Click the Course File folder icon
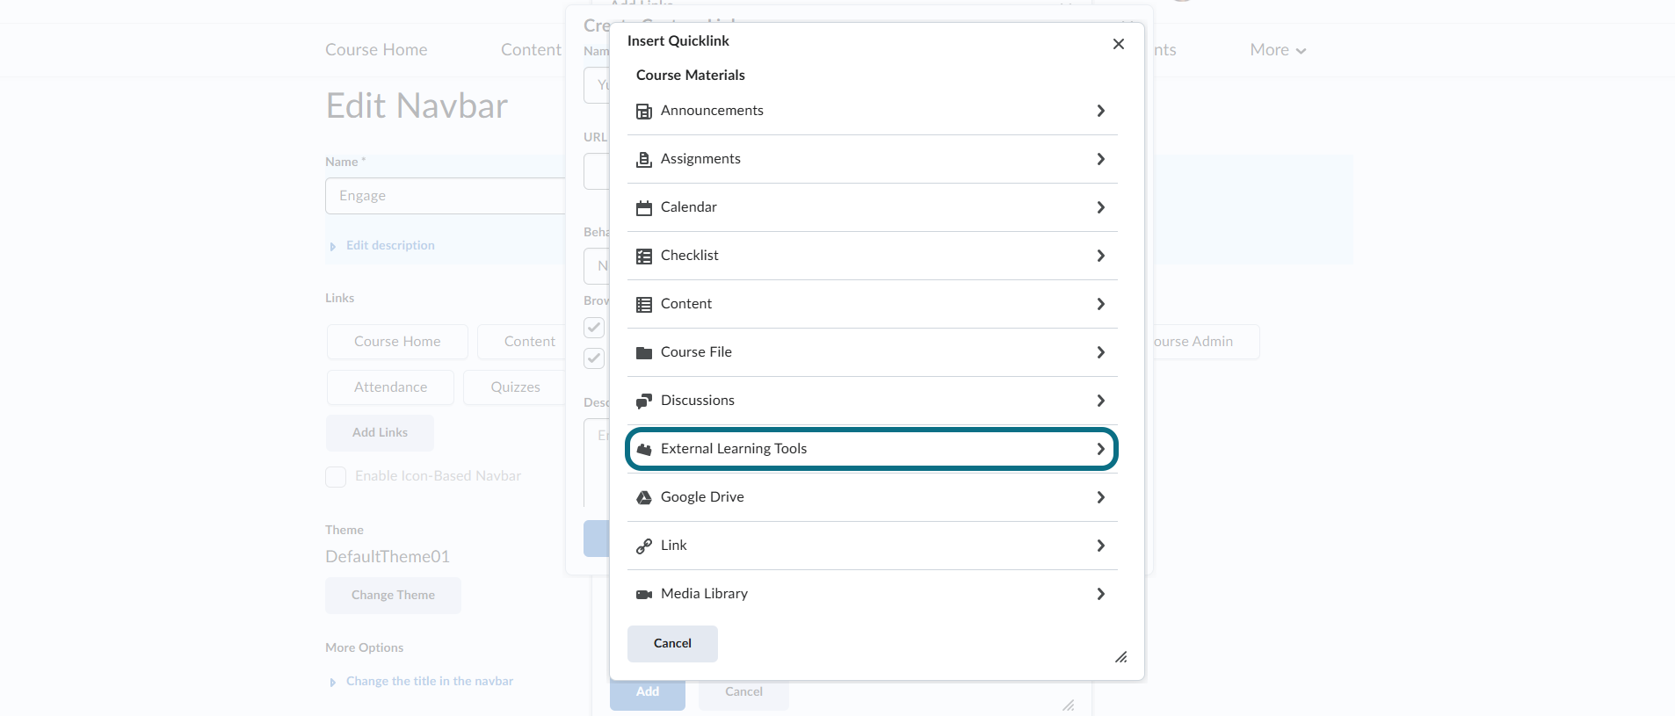 pos(644,353)
